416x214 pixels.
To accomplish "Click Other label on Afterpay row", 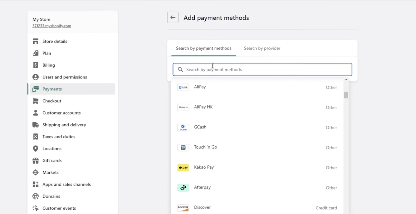I will tap(331, 188).
